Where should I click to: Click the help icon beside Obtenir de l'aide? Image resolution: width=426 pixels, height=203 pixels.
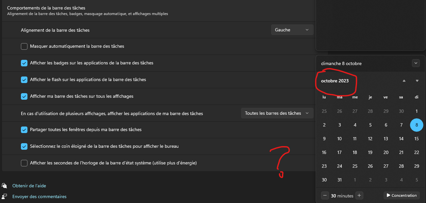click(x=5, y=186)
